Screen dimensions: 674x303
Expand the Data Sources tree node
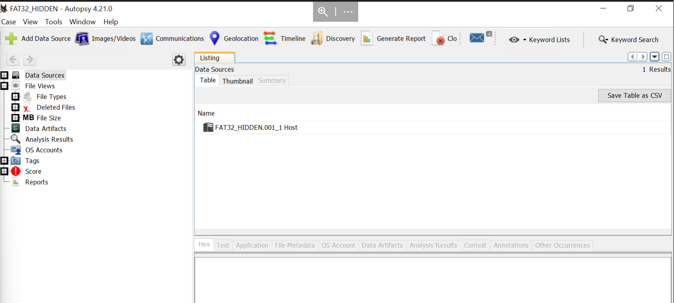click(4, 75)
